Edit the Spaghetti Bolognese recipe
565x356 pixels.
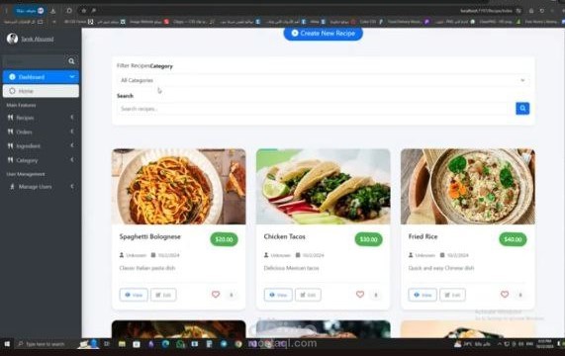163,295
